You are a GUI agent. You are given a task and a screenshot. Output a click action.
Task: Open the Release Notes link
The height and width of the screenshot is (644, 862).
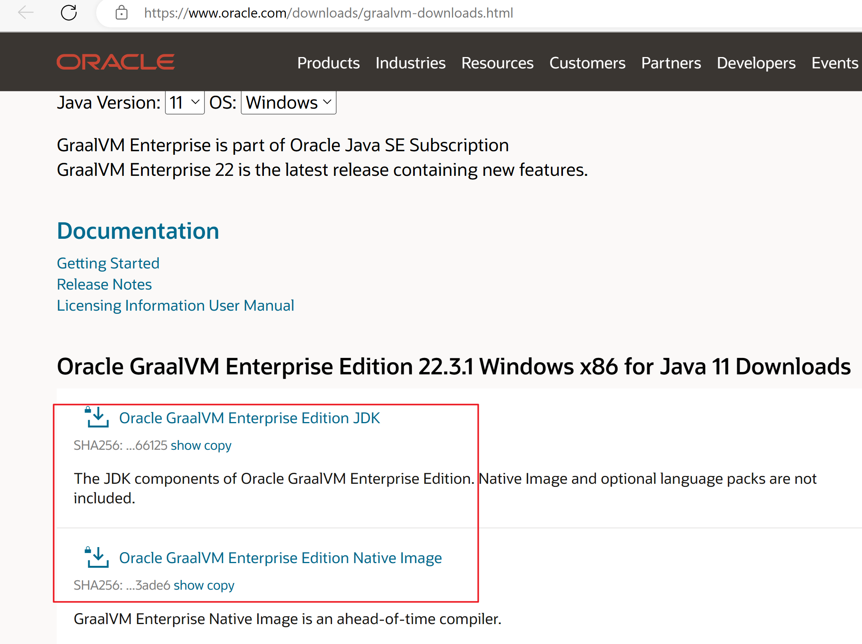pos(104,284)
